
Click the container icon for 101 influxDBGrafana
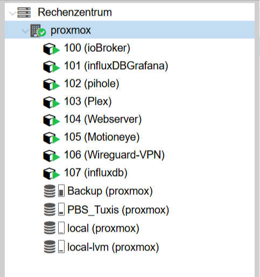click(52, 66)
